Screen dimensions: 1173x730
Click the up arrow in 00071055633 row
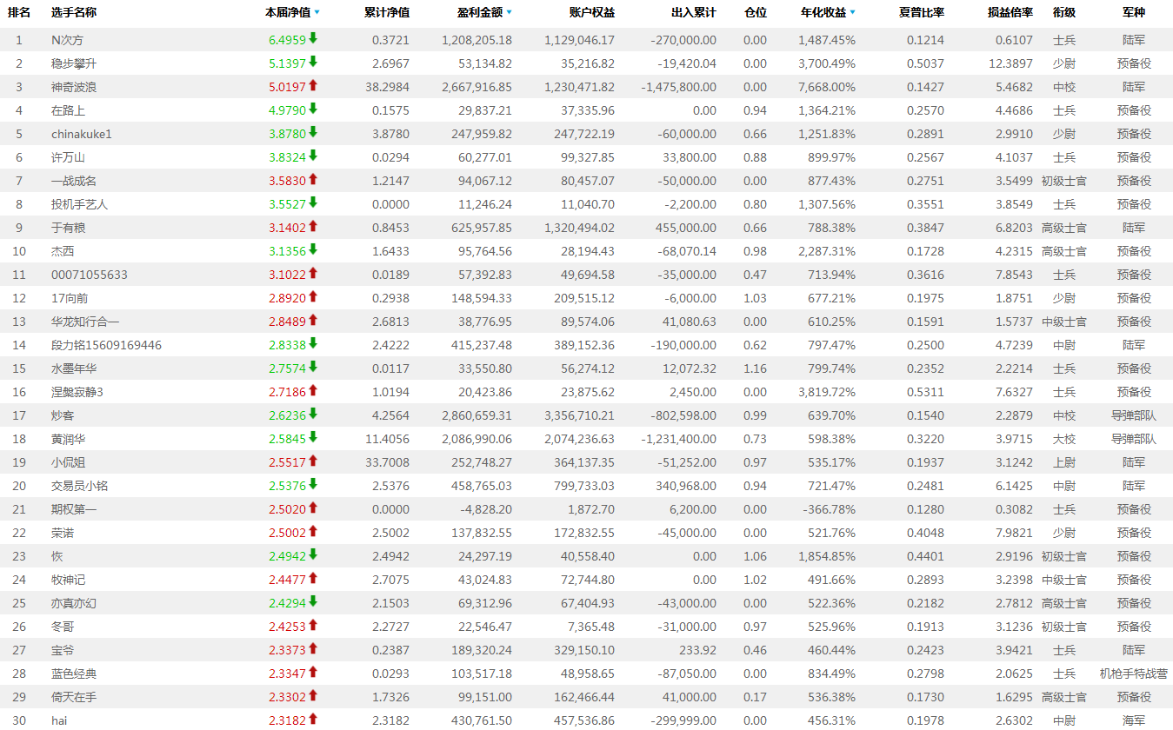point(313,273)
